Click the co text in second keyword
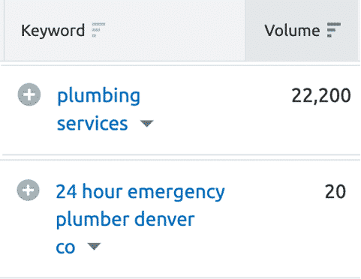 65,247
